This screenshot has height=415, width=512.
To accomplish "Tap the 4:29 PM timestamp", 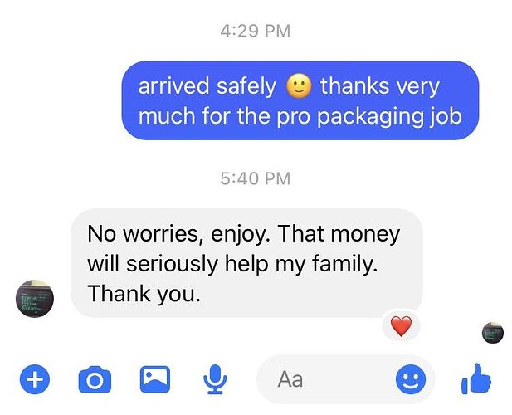I will (x=256, y=32).
